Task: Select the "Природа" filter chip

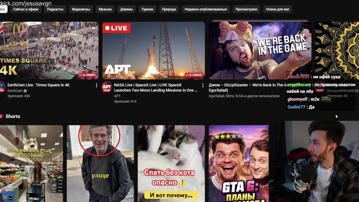Action: click(169, 9)
